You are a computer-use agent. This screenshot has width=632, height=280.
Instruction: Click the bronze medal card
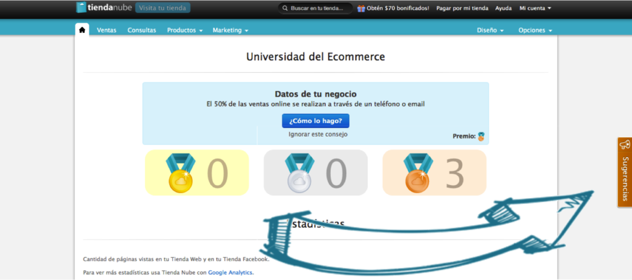434,173
